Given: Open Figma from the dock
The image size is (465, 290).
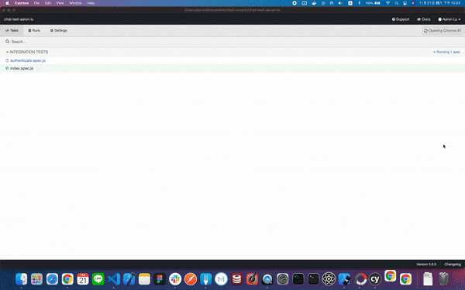Looking at the screenshot, I should pos(160,279).
